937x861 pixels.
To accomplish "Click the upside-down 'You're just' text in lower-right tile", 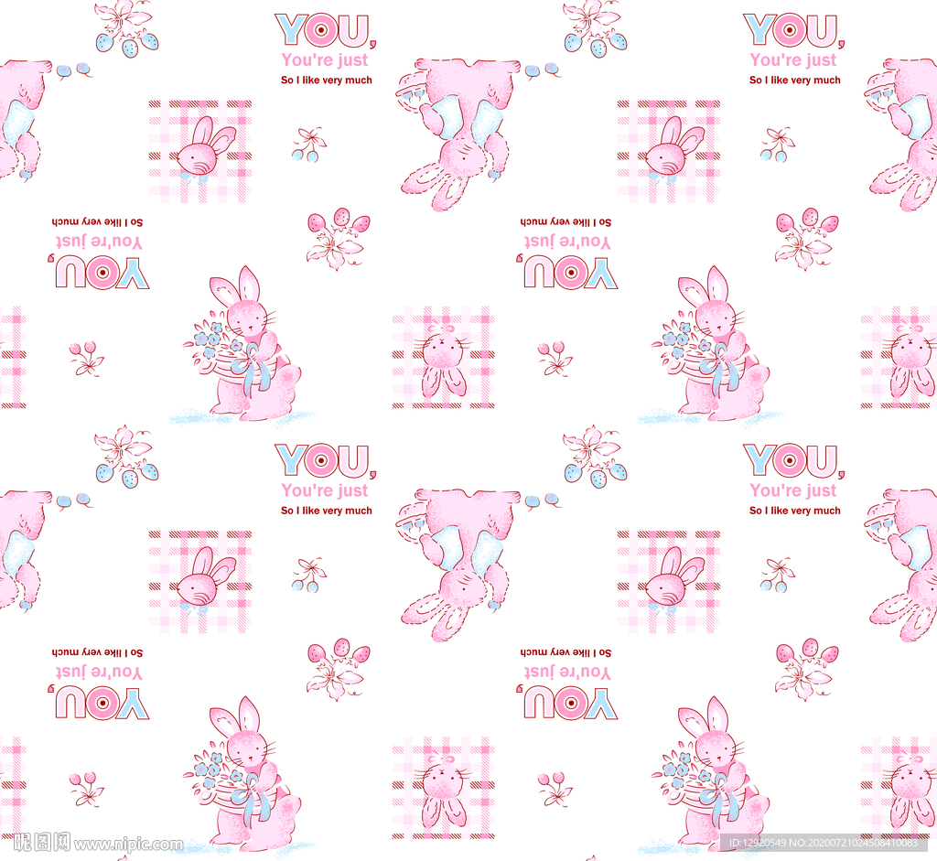I will [567, 673].
